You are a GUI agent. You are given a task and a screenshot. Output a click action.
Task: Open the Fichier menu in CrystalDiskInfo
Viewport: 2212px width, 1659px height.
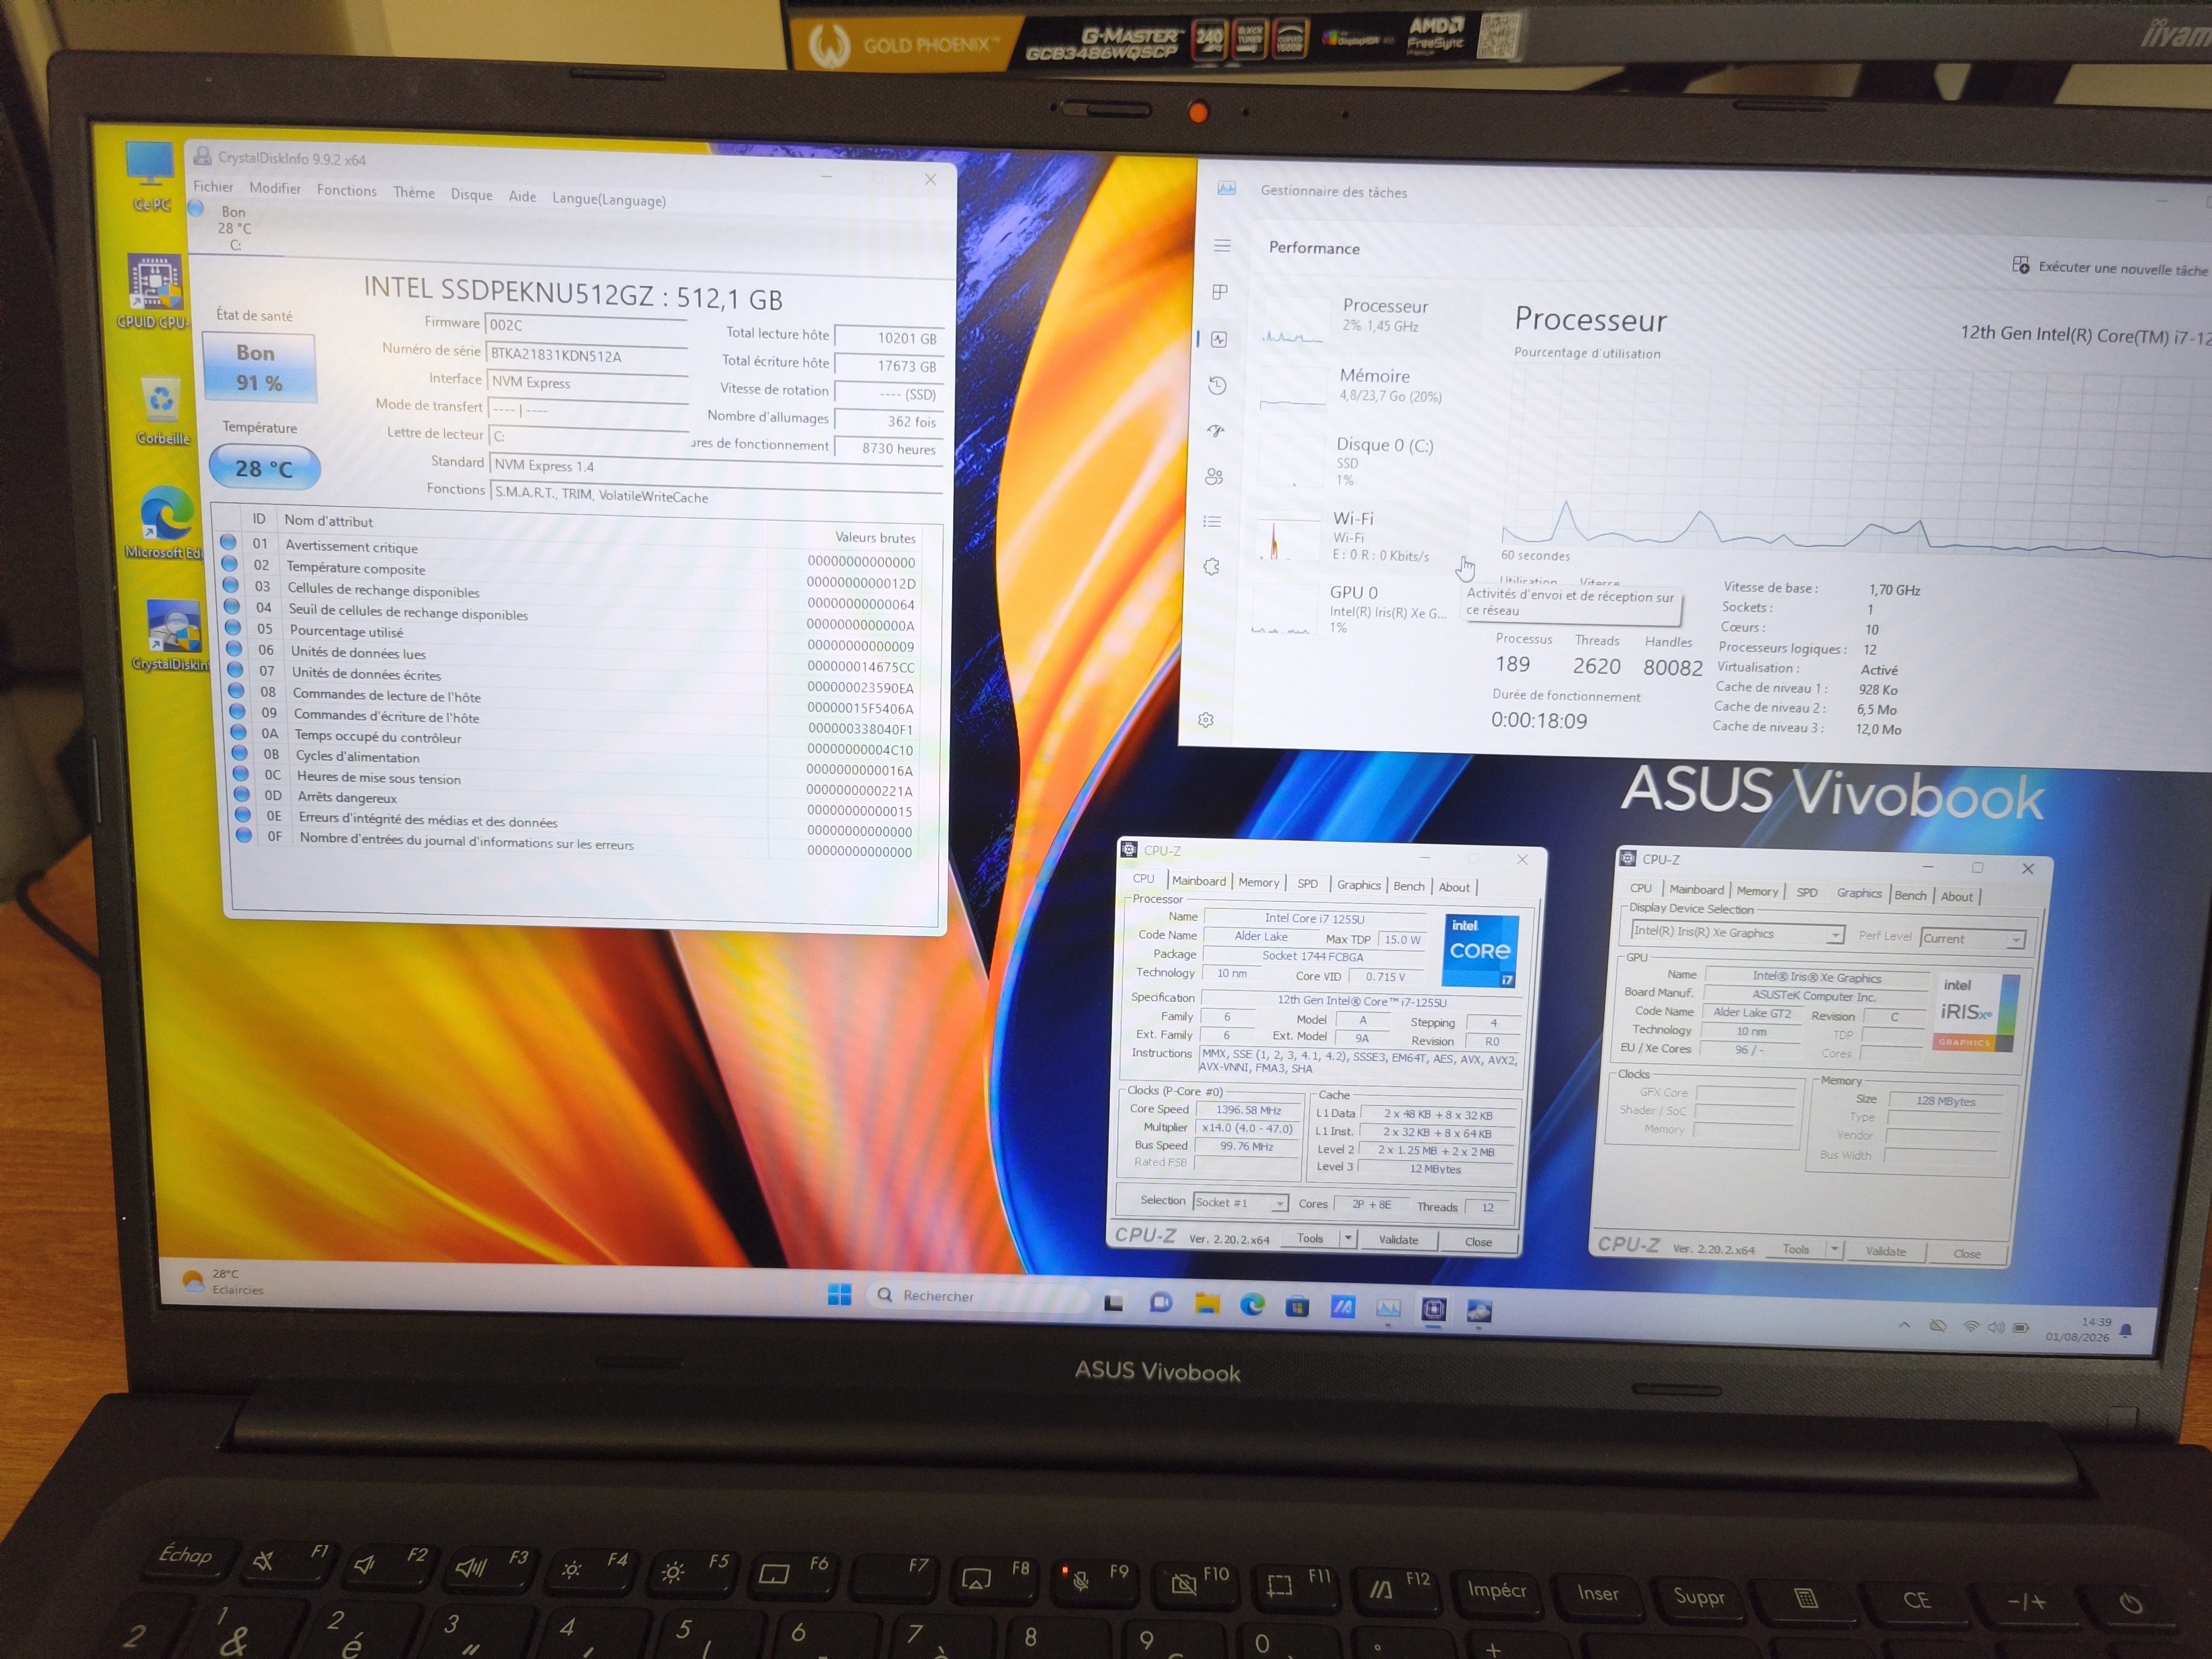[x=213, y=187]
